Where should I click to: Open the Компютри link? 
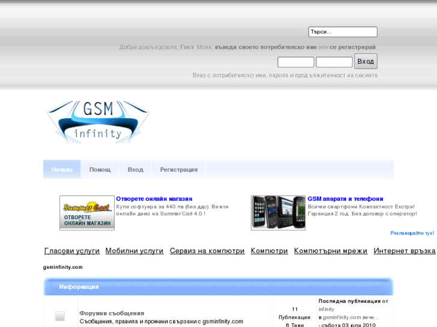coord(269,251)
